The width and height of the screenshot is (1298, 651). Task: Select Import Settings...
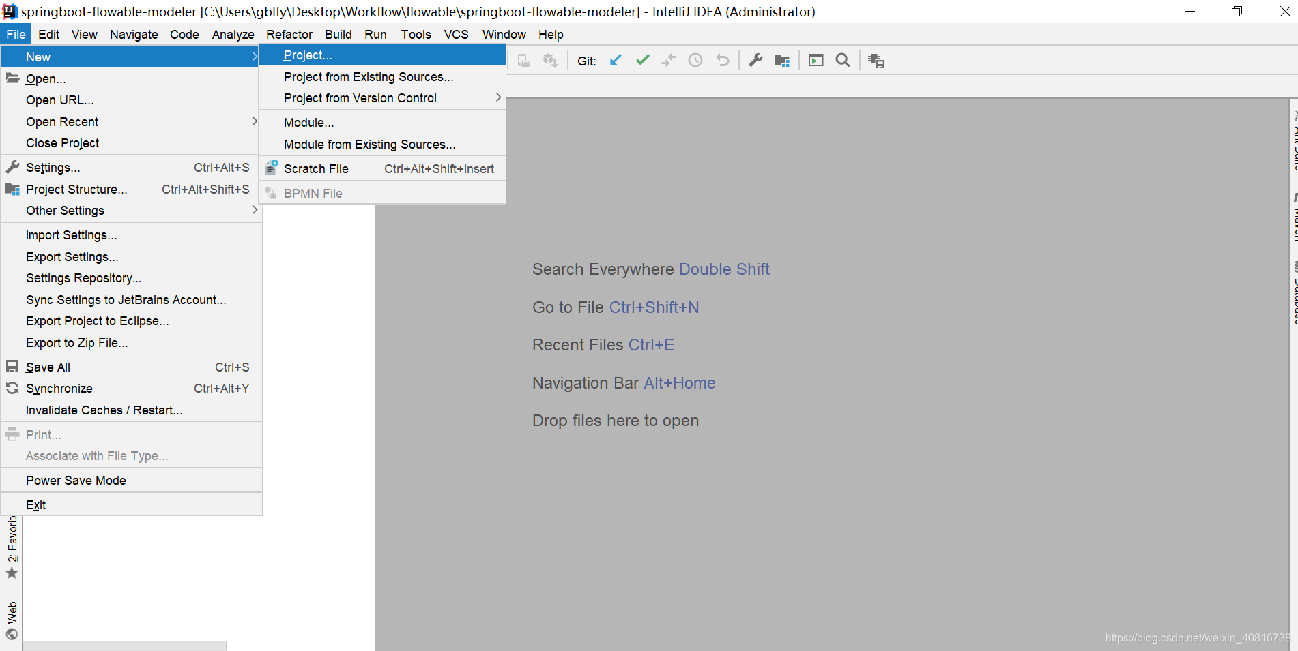pos(131,235)
